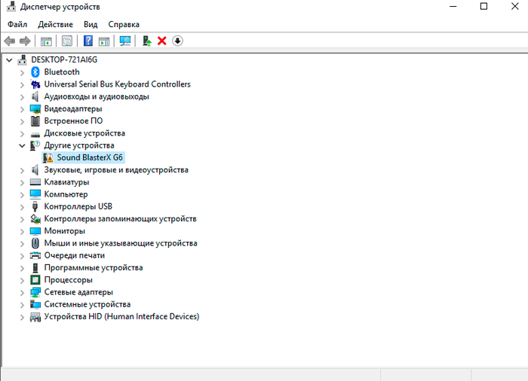The width and height of the screenshot is (528, 381).
Task: Click the Device Manager title bar icon
Action: 11,6
